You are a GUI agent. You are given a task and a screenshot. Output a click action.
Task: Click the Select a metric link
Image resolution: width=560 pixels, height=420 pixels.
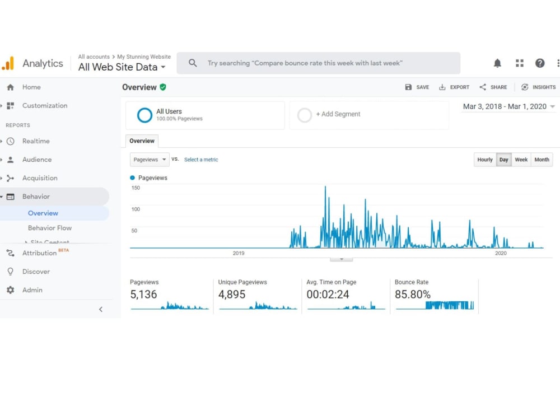point(201,160)
